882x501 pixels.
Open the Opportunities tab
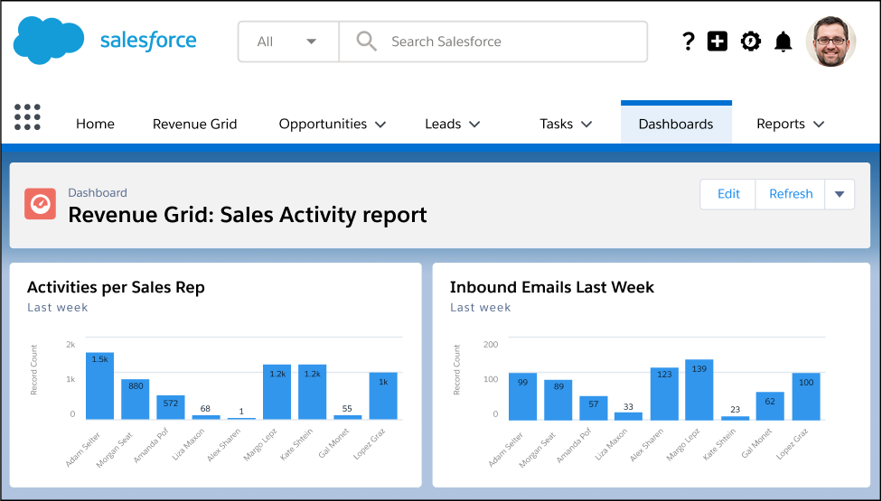coord(323,125)
